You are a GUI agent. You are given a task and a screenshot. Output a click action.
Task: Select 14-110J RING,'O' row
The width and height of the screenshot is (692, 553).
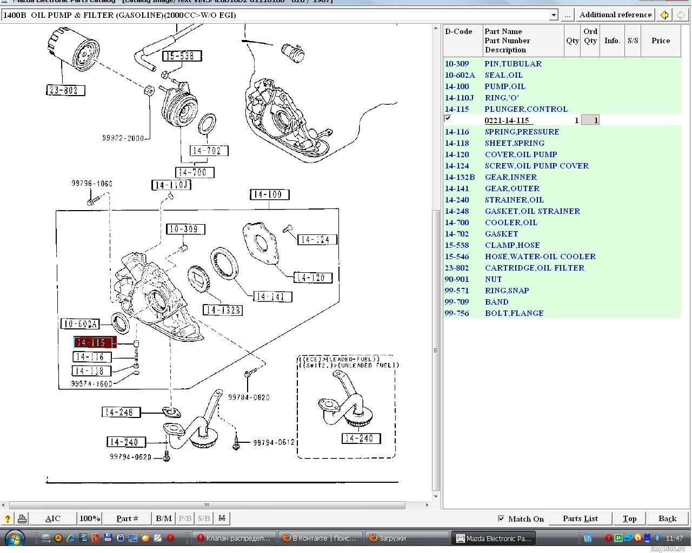click(x=562, y=98)
